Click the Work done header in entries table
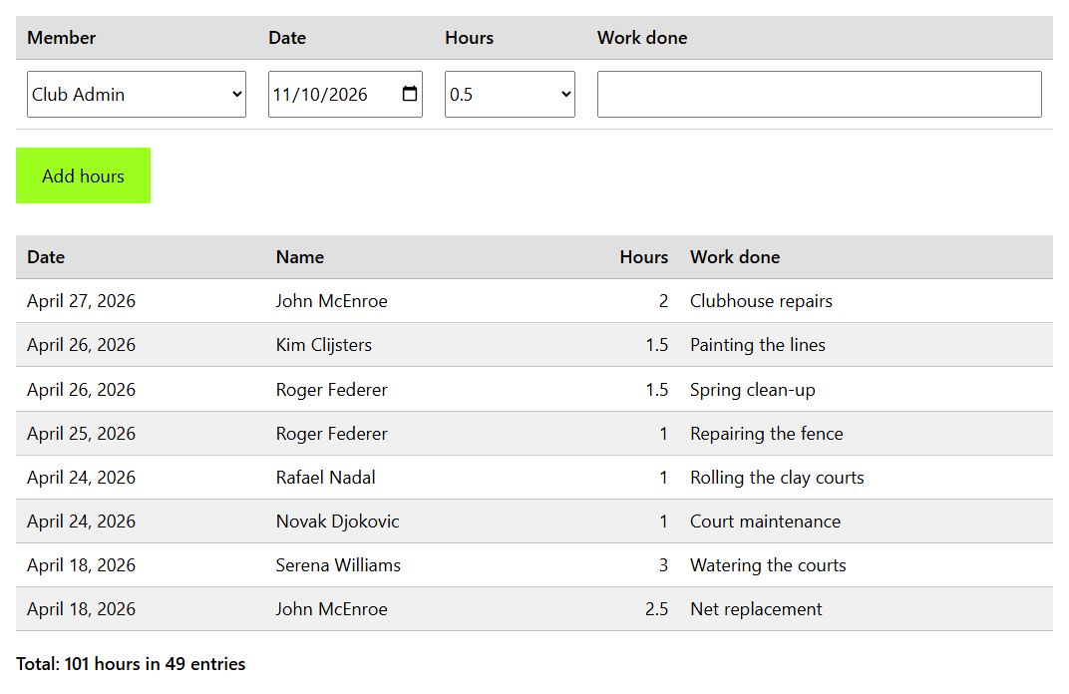The height and width of the screenshot is (694, 1069). [735, 257]
